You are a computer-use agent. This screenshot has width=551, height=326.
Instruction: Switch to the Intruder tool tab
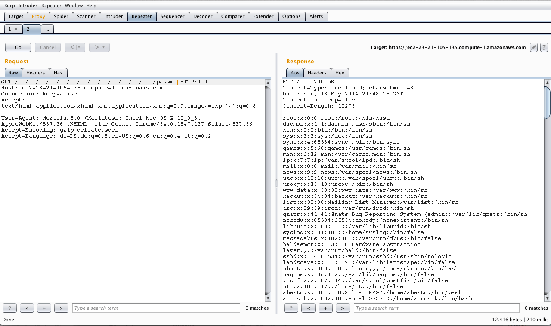click(114, 16)
